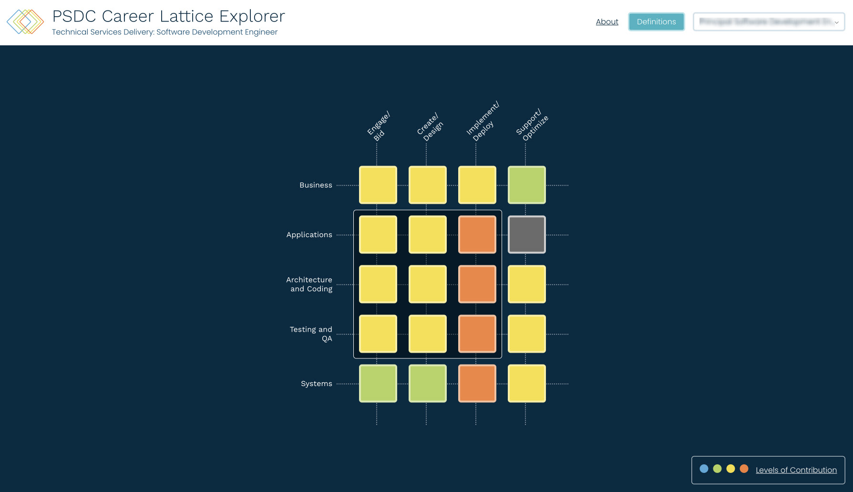Click the Support/Optimize column header
The height and width of the screenshot is (492, 853).
tap(532, 125)
